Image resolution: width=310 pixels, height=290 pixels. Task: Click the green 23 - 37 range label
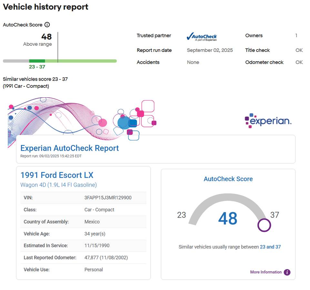tap(37, 67)
